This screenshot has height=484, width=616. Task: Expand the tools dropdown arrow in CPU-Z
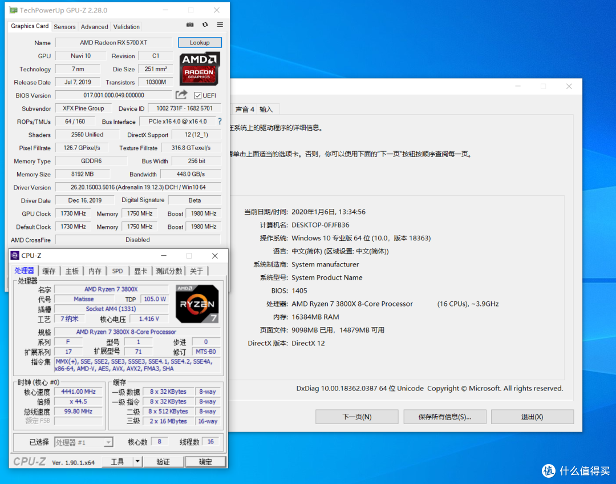137,461
